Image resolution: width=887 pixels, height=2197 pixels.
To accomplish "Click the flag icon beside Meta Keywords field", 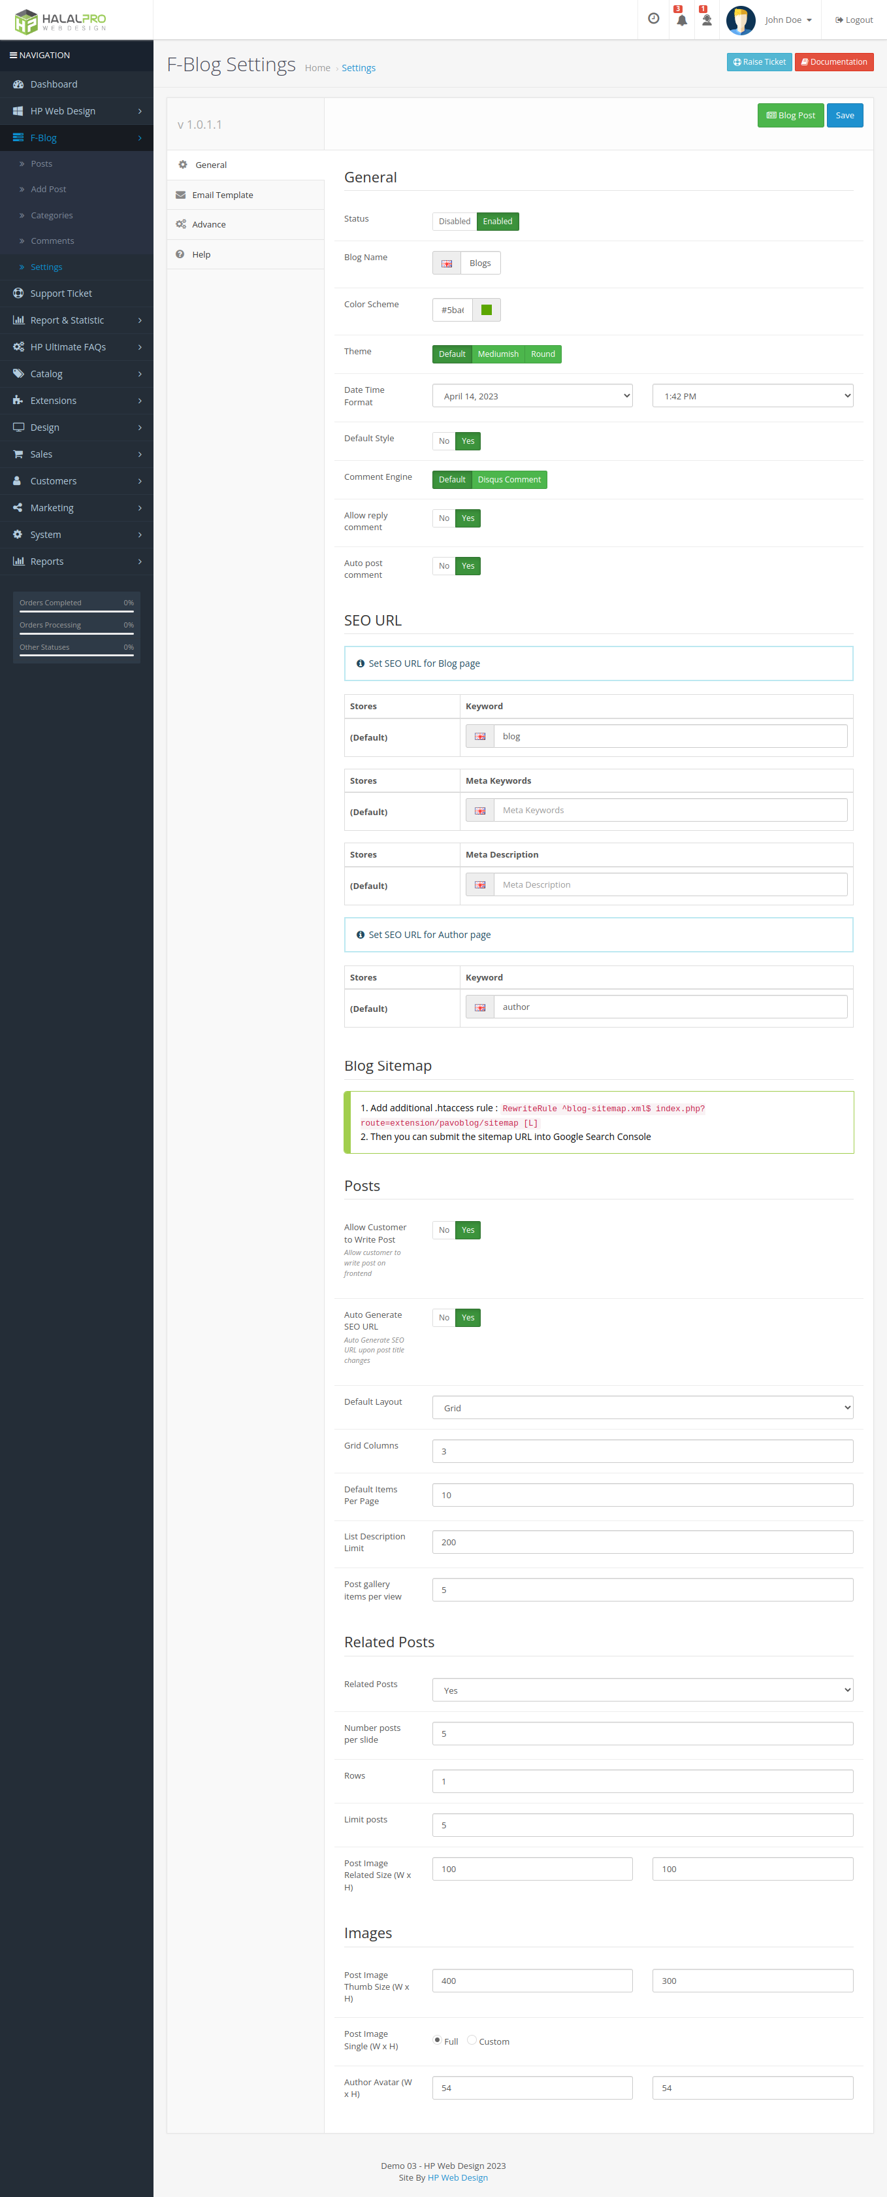I will tap(479, 810).
